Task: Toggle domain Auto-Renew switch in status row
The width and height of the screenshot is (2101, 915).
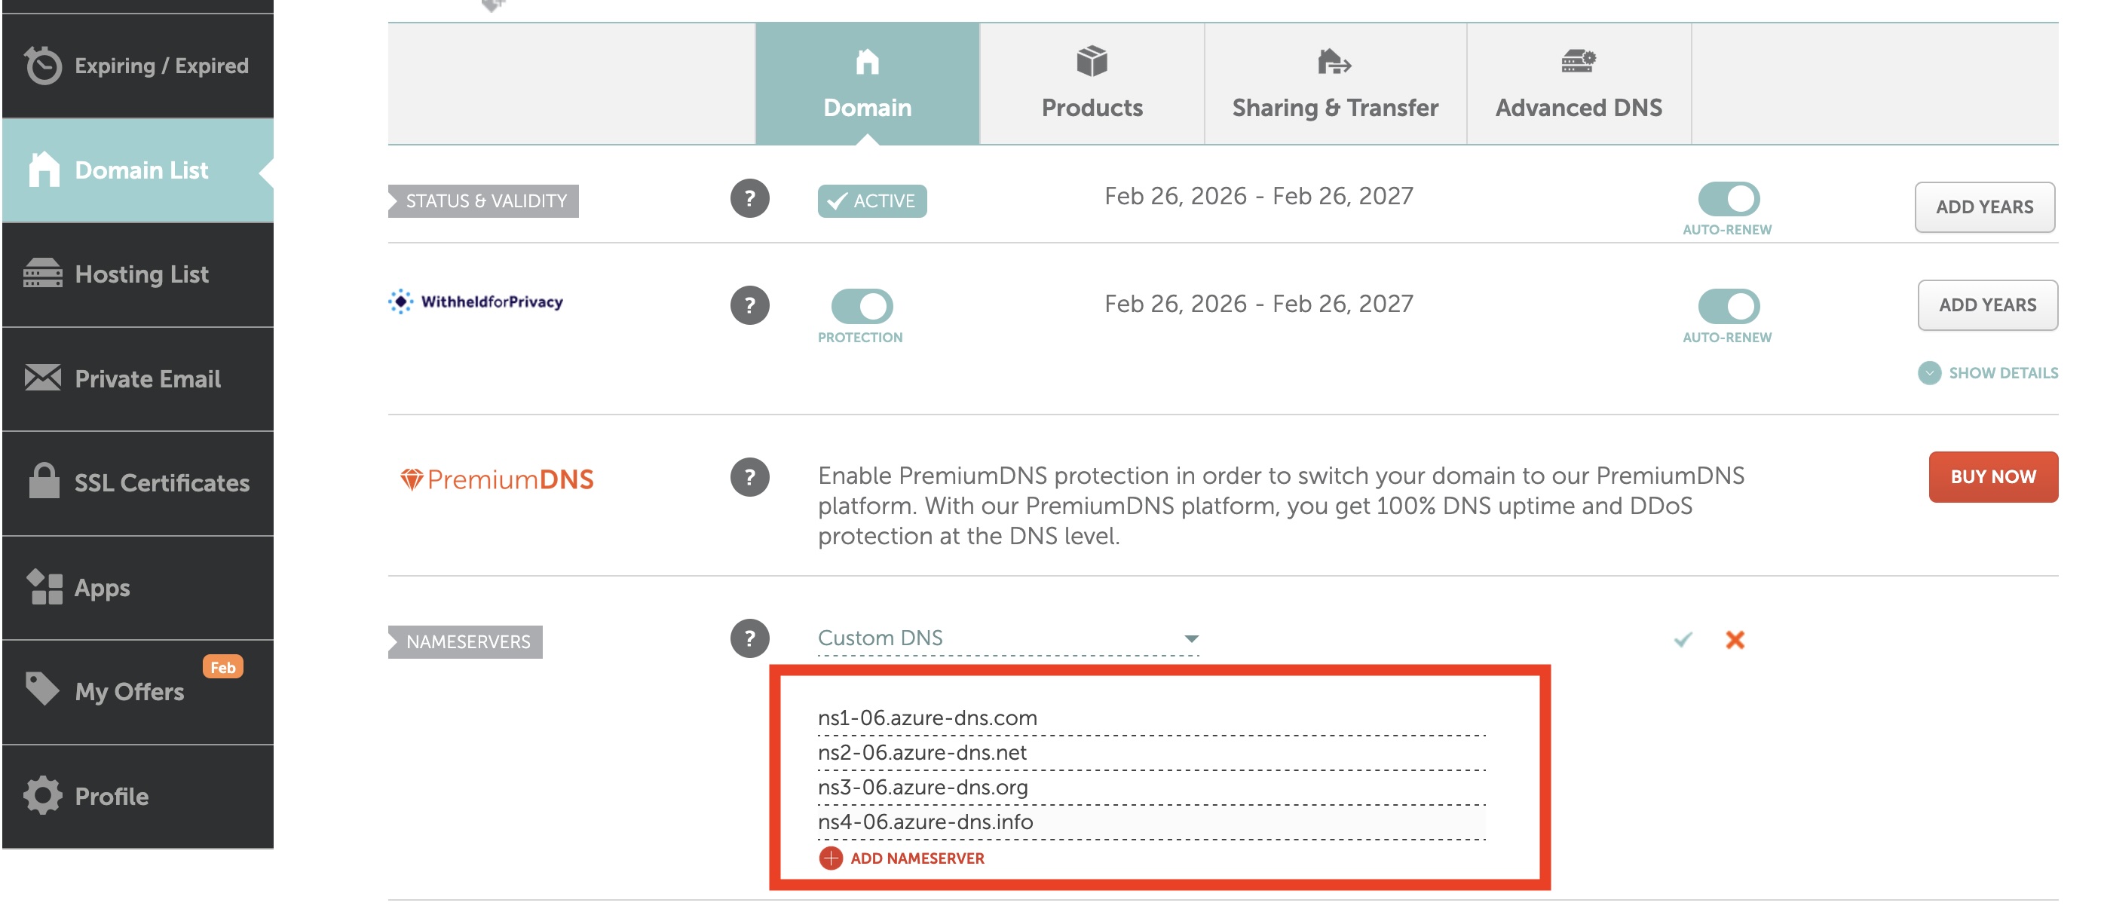Action: click(x=1729, y=198)
